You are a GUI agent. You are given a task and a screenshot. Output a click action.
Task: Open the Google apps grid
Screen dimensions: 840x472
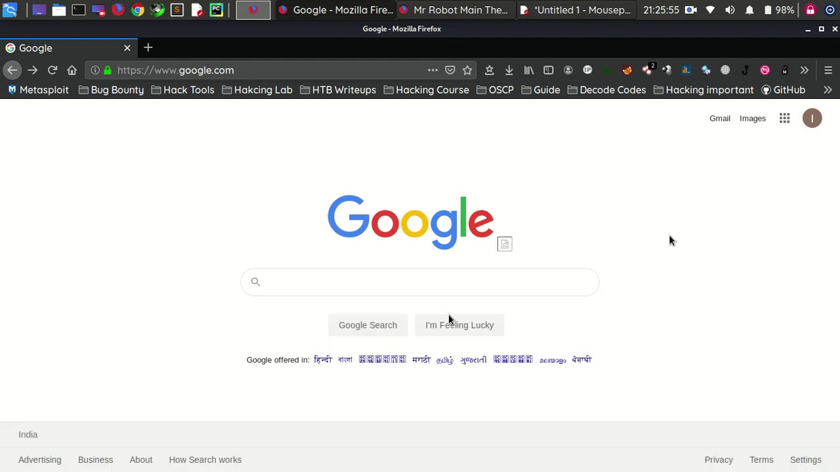[x=785, y=118]
